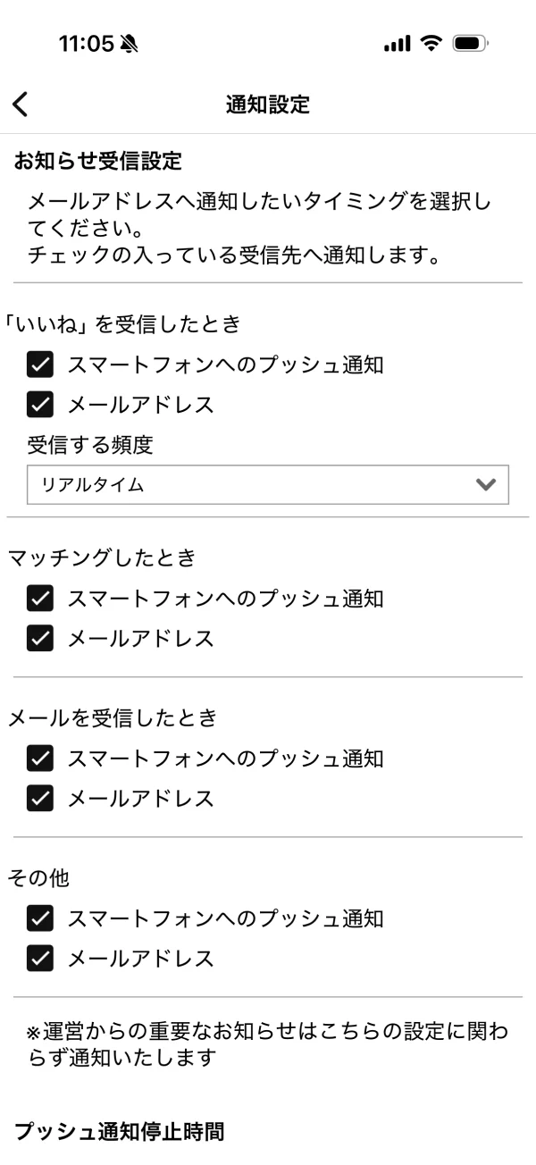Toggle メールアドレス under メールを受信したとき

pyautogui.click(x=40, y=798)
